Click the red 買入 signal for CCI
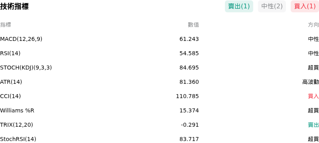The height and width of the screenshot is (143, 319). [x=313, y=96]
